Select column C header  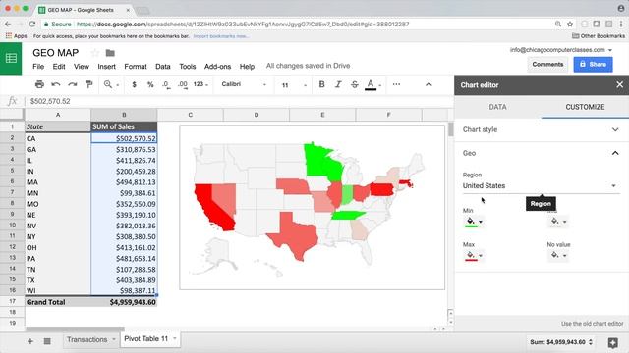coord(190,115)
